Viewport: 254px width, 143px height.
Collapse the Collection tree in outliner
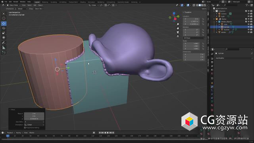point(214,11)
